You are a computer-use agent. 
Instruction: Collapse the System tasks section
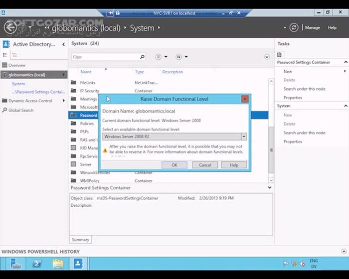click(x=346, y=106)
